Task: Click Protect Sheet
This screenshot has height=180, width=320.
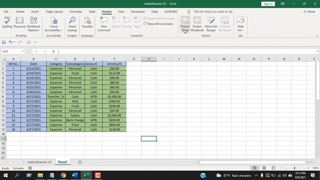Action: coord(185,24)
